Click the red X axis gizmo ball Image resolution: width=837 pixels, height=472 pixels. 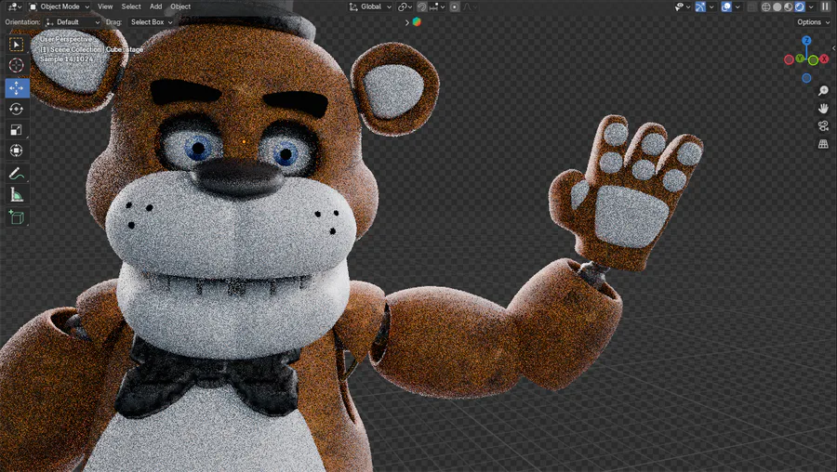point(824,59)
